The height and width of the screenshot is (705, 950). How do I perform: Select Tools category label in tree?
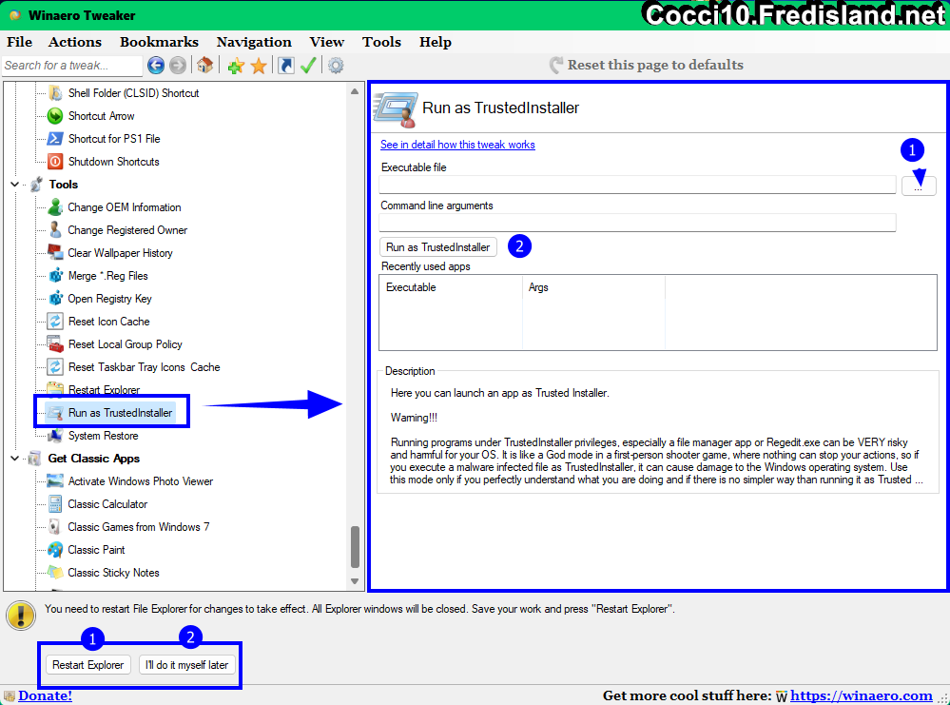pyautogui.click(x=64, y=185)
